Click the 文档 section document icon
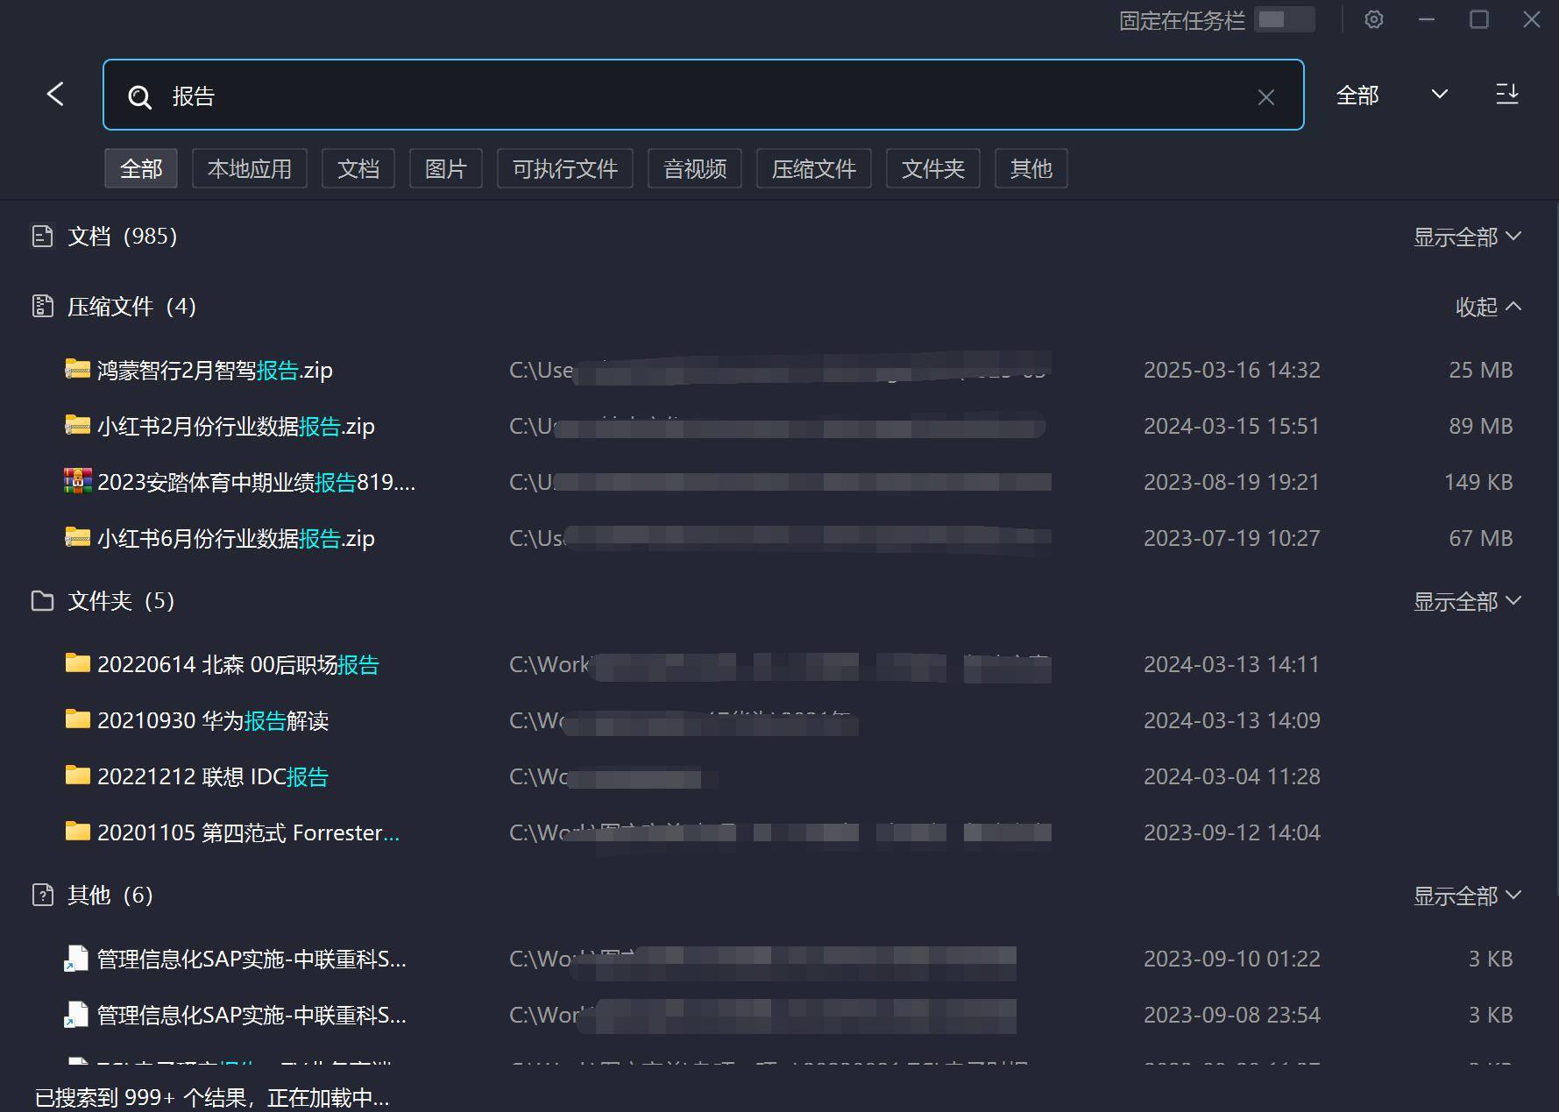 coord(43,235)
